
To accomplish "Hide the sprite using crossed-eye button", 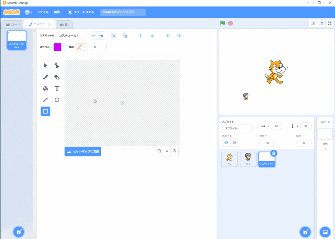I will point(234,143).
